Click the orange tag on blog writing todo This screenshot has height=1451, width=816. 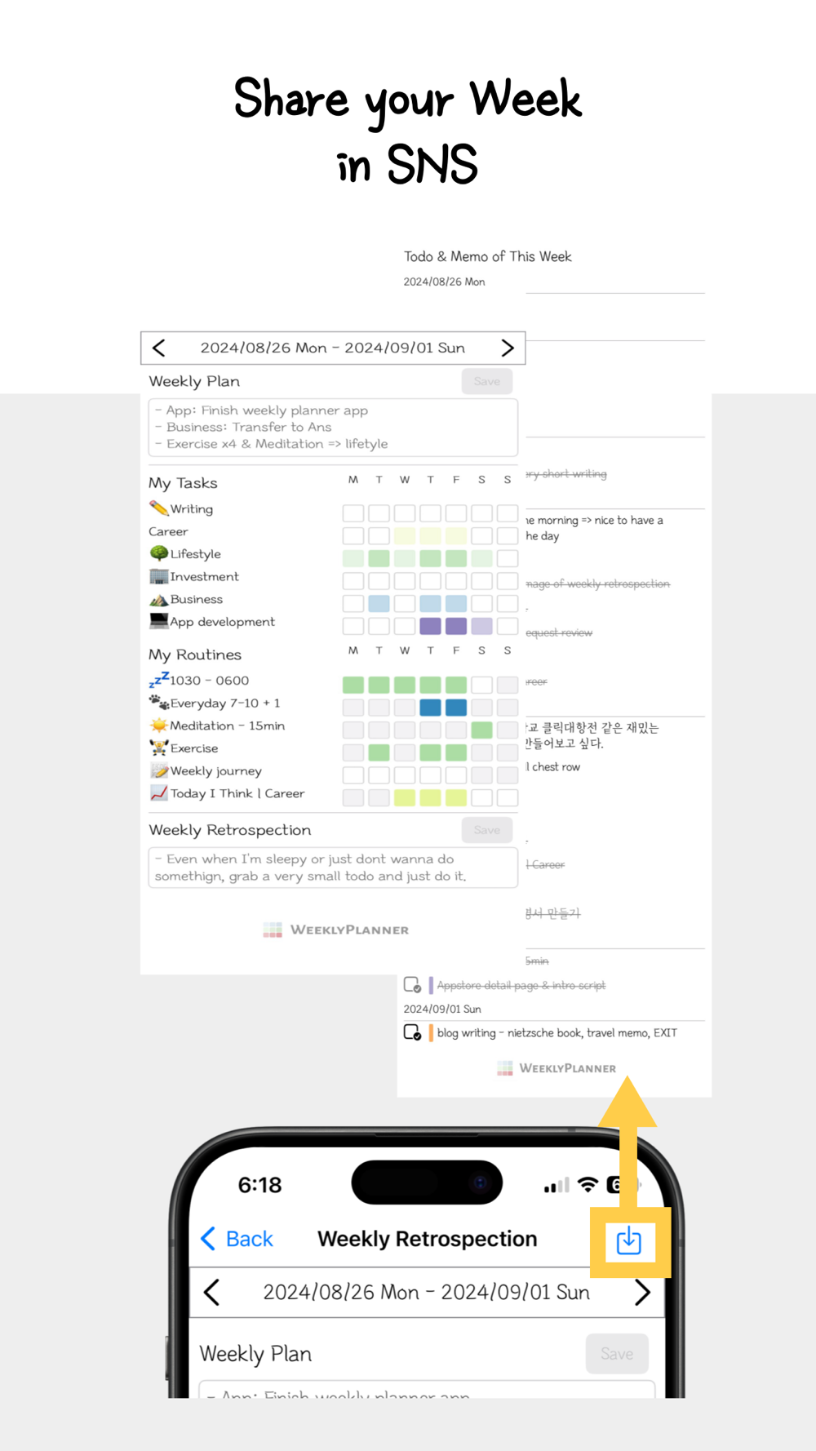pyautogui.click(x=431, y=1032)
